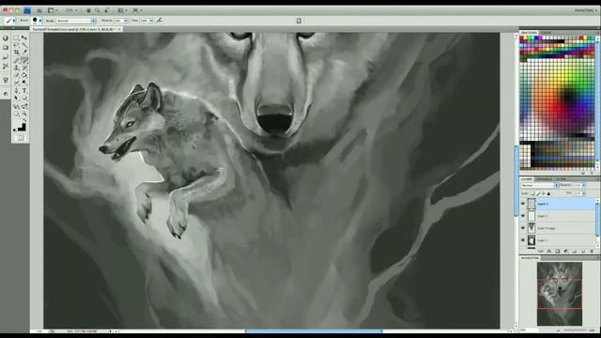Open the Screen Mode dropdown
This screenshot has width=601, height=338.
pyautogui.click(x=137, y=10)
